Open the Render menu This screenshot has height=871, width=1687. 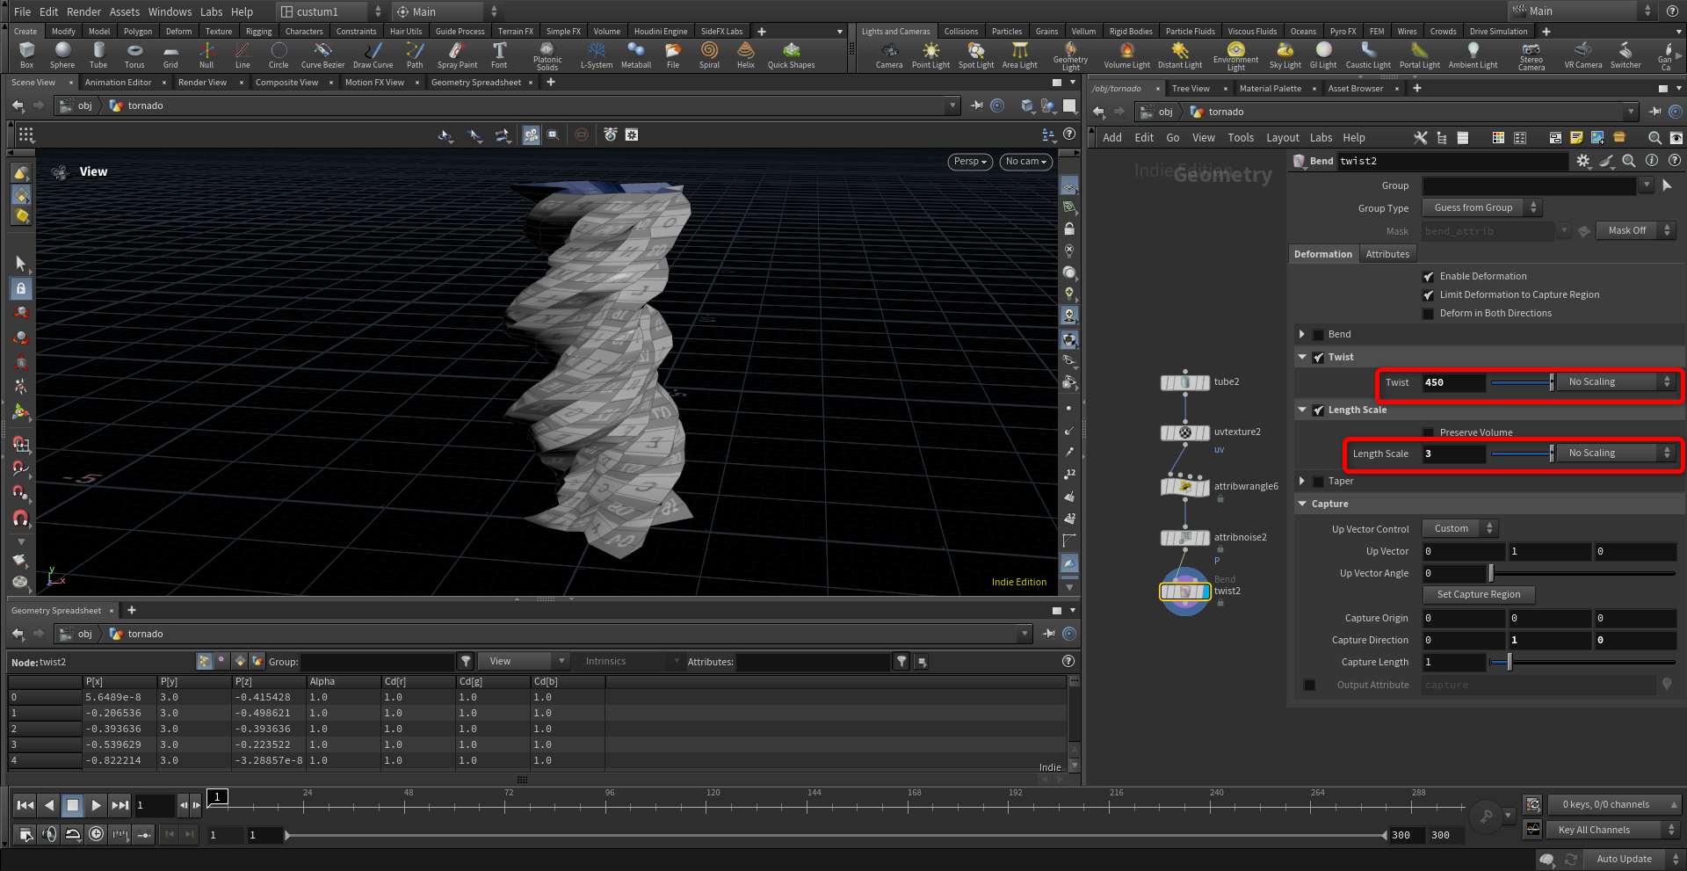(x=83, y=11)
